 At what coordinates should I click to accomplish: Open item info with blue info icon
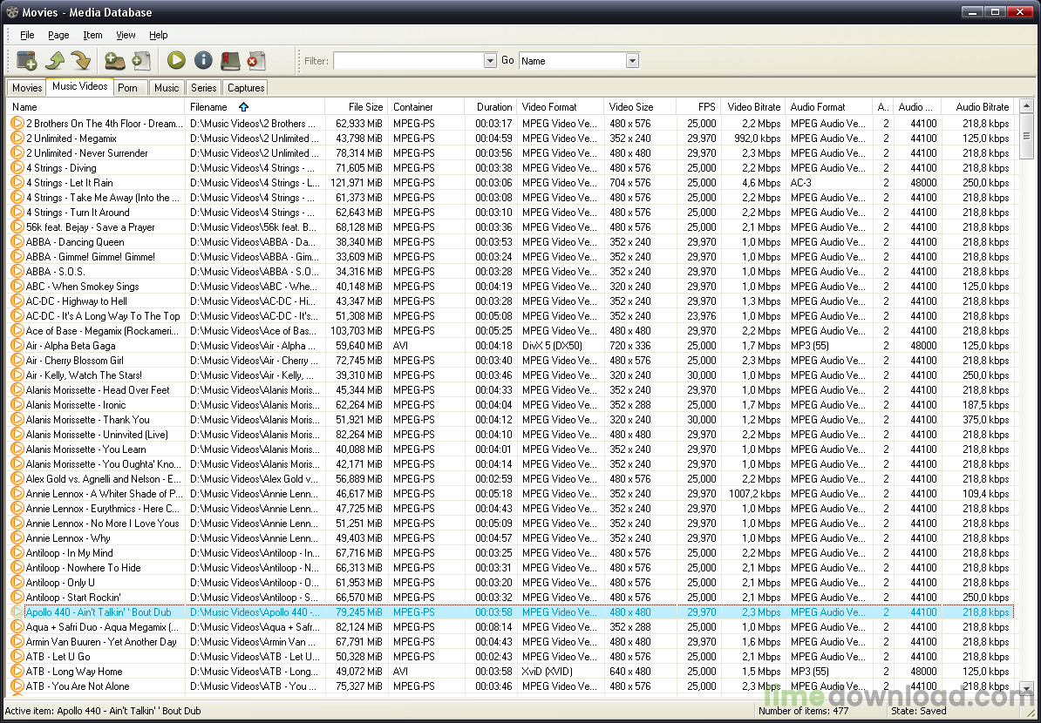pyautogui.click(x=203, y=60)
